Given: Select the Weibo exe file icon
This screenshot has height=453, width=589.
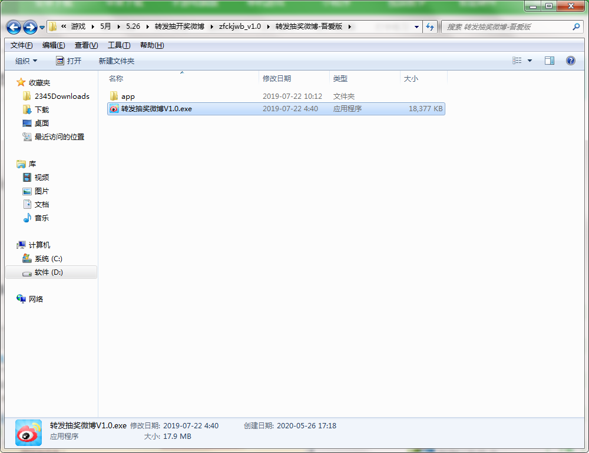Looking at the screenshot, I should click(114, 109).
